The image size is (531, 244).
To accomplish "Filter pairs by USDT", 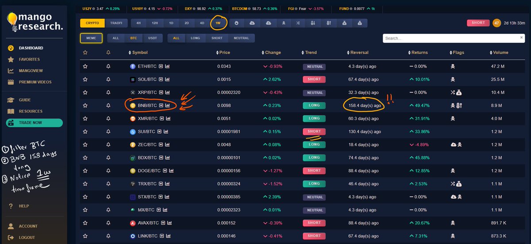I will click(x=153, y=38).
